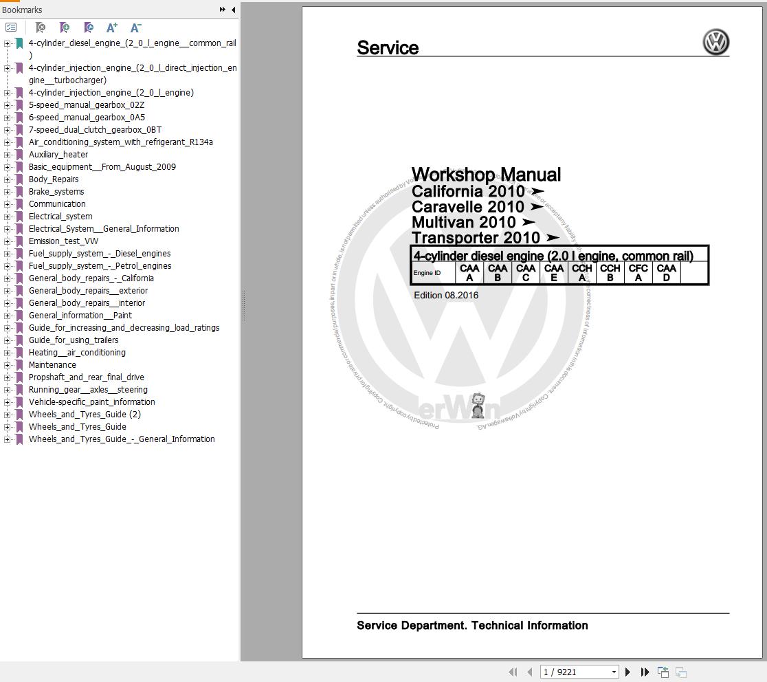Click the previous view icon in the page bar
Viewport: 767px width, 682px height.
[663, 672]
